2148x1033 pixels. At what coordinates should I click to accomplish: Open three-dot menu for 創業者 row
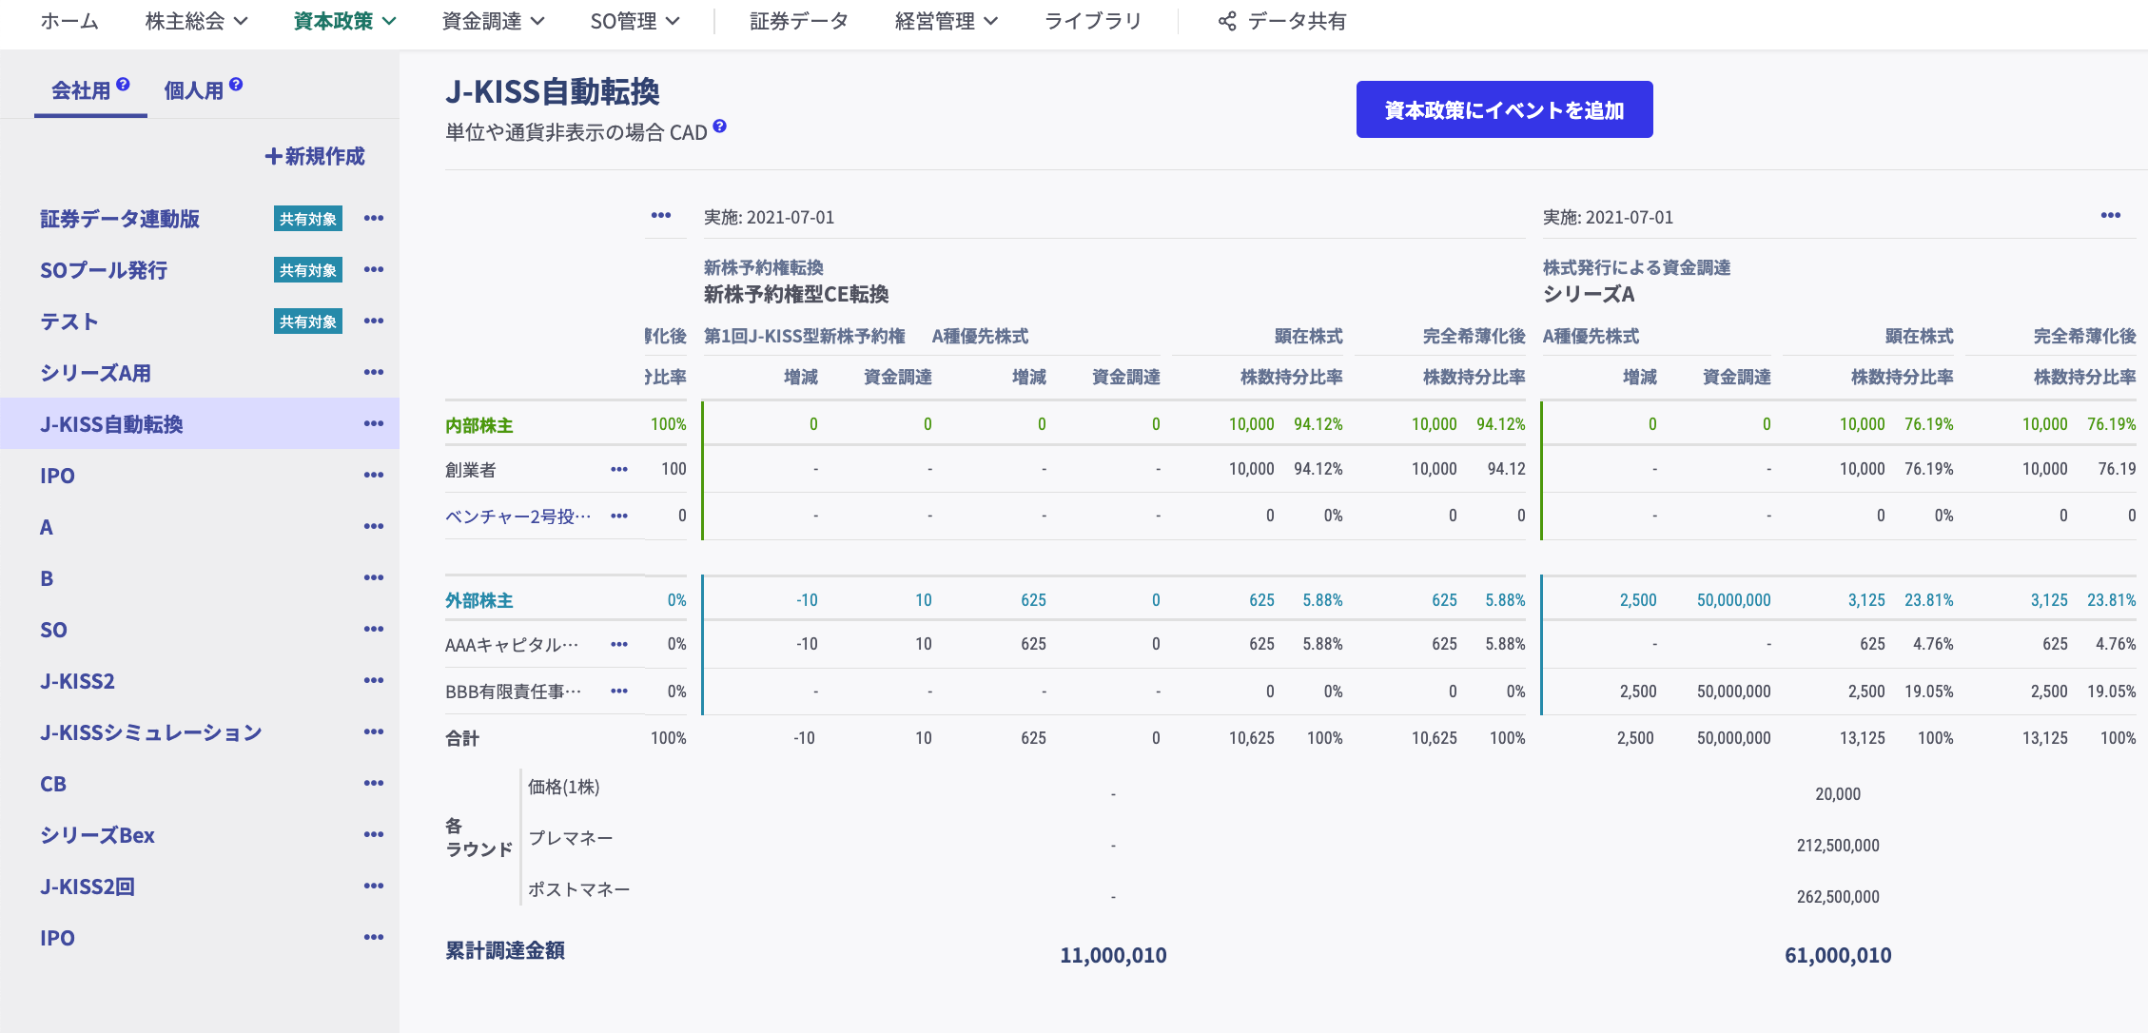click(x=619, y=470)
